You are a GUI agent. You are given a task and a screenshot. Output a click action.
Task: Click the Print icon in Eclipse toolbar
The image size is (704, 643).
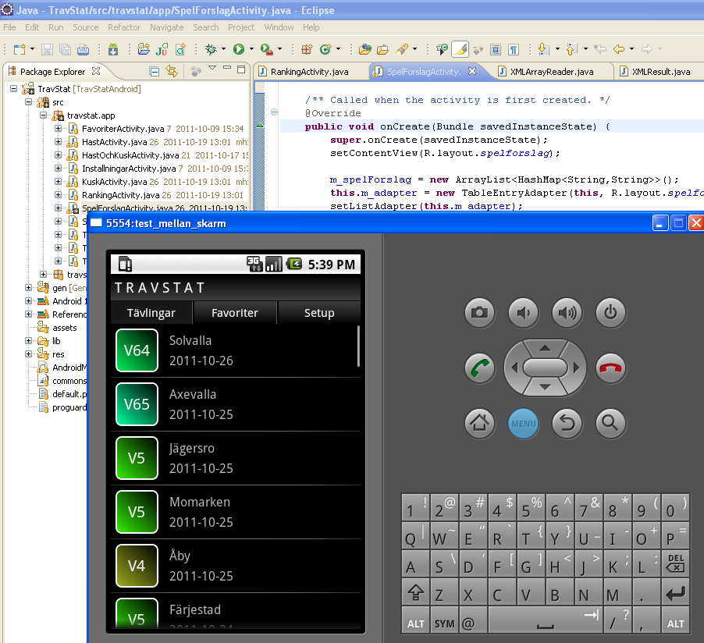coord(83,49)
